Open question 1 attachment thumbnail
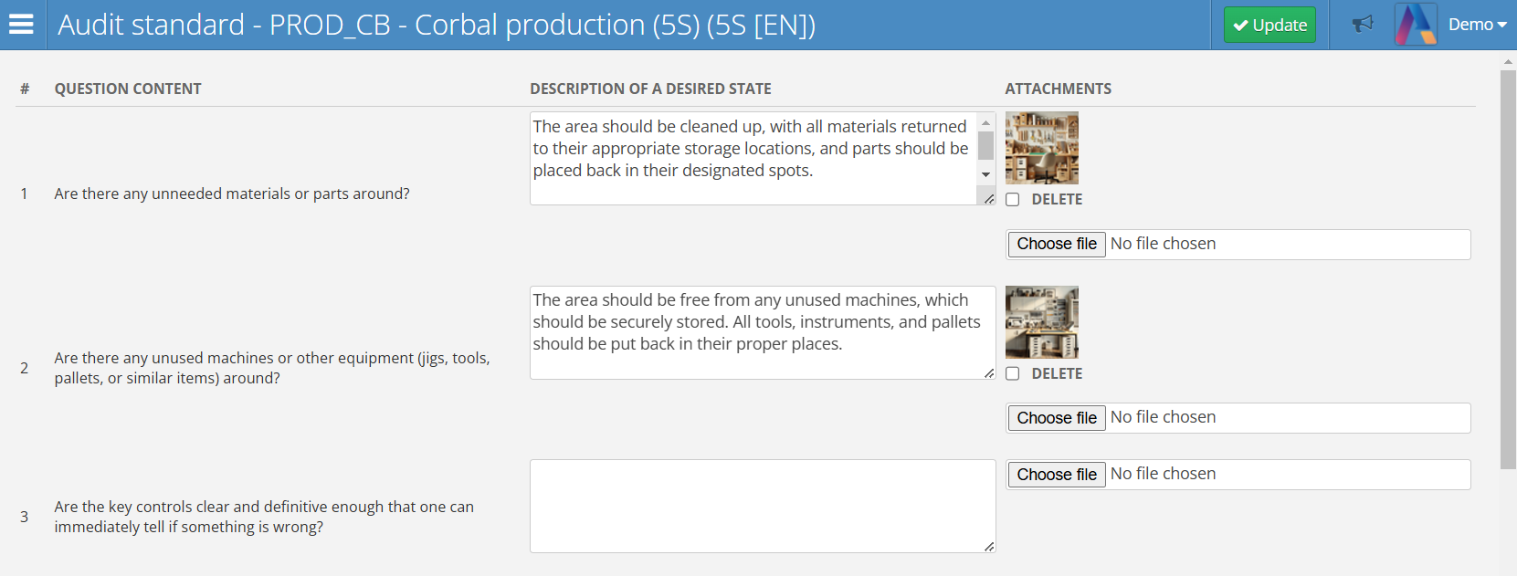This screenshot has width=1517, height=576. click(1042, 148)
